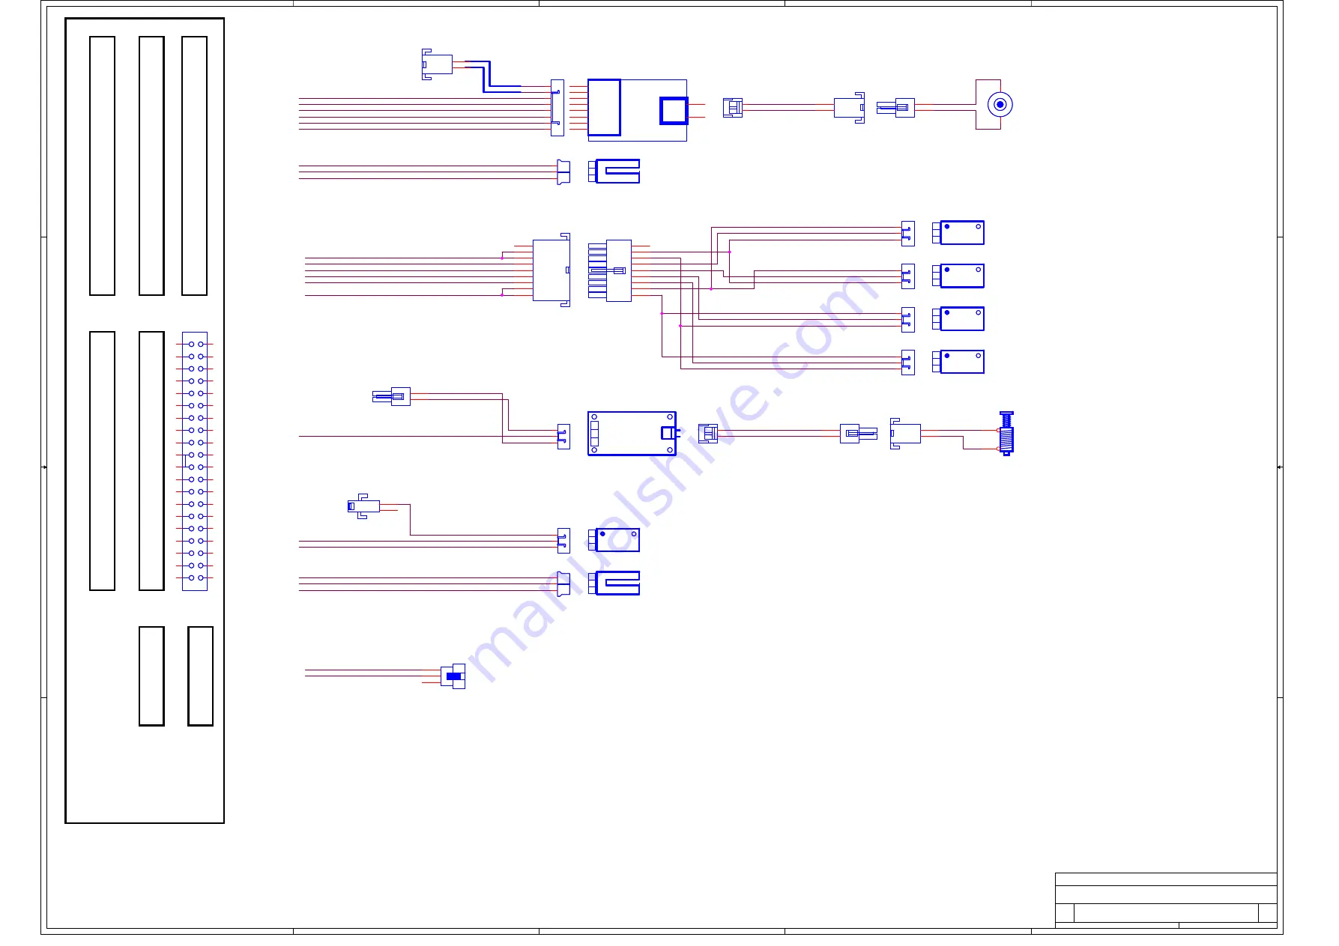This screenshot has width=1339, height=946.
Task: Select the small connector just right of top module
Action: tap(733, 108)
